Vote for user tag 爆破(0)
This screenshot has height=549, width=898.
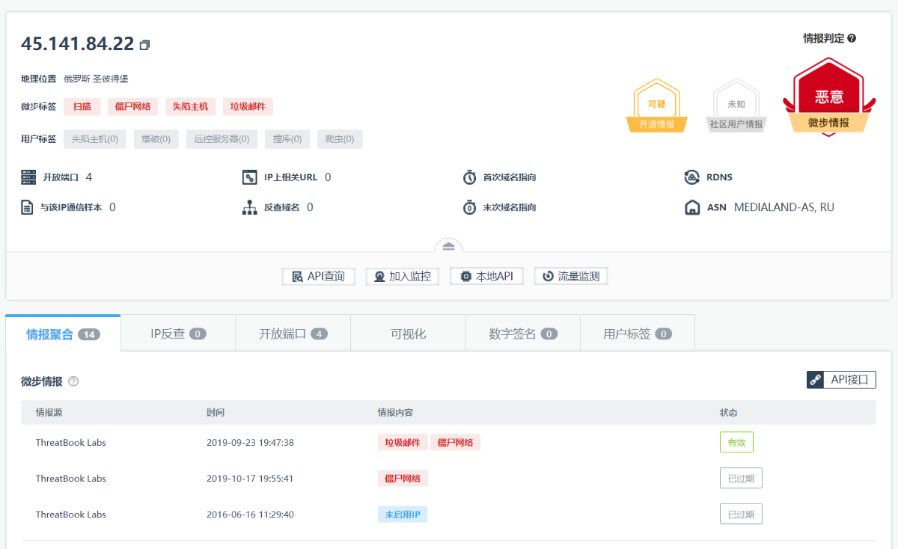click(x=156, y=139)
